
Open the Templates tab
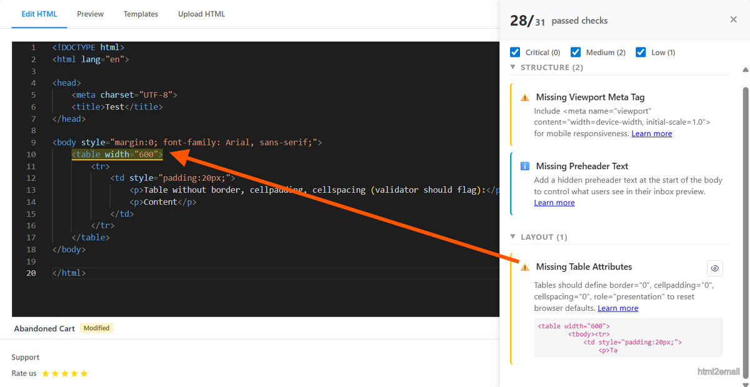141,13
